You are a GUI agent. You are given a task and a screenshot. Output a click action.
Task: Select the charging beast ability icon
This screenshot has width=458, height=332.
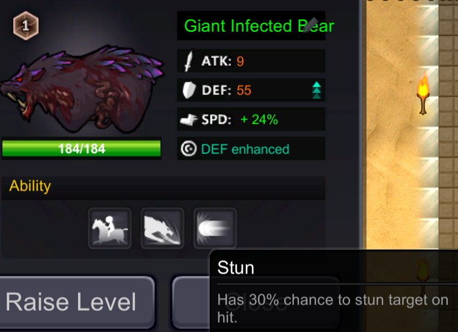(162, 228)
